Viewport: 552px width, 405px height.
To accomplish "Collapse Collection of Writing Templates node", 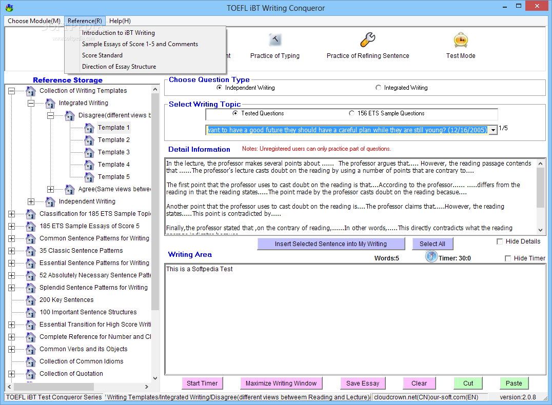I will (12, 91).
